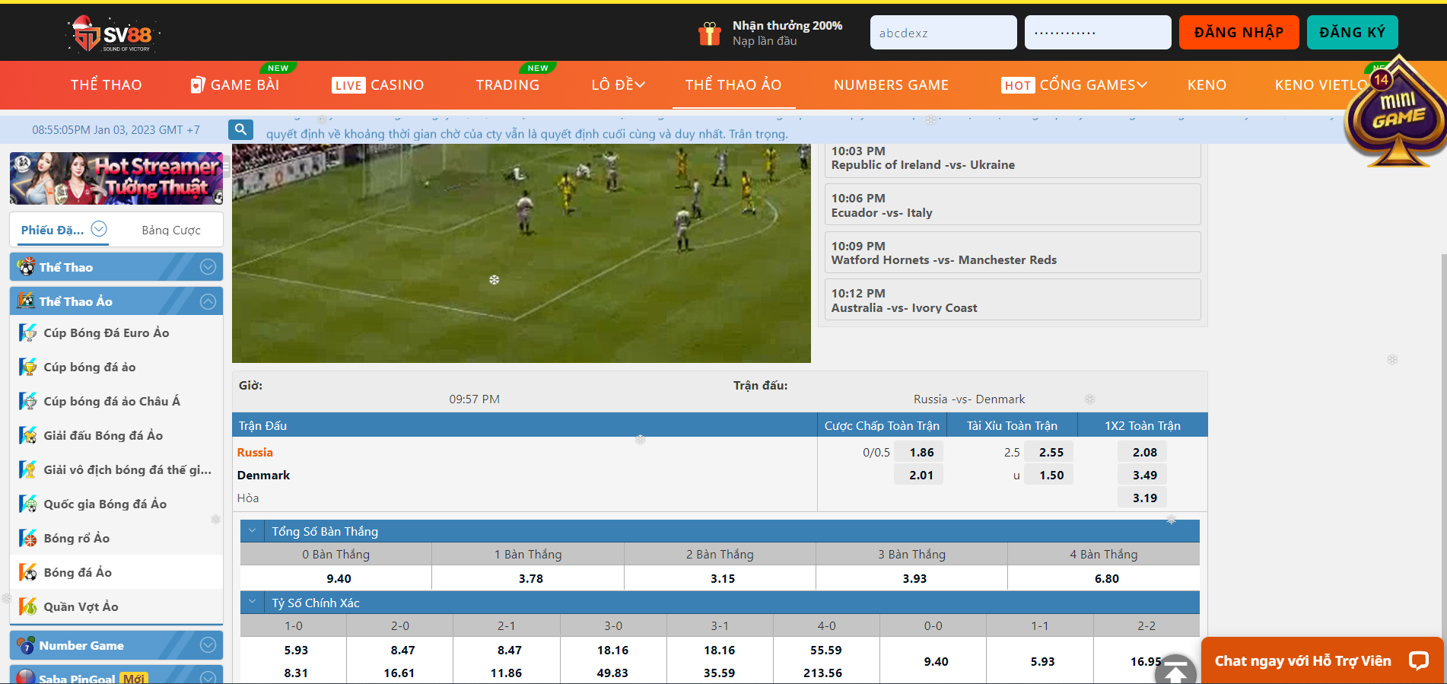Click the Bóng đá Ảo icon
Screen dimensions: 1447x684
(x=28, y=572)
